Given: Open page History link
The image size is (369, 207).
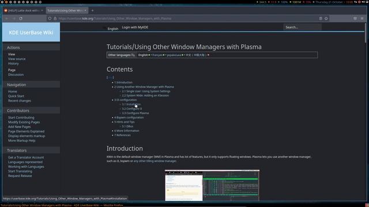Looking at the screenshot, I should pyautogui.click(x=13, y=64).
